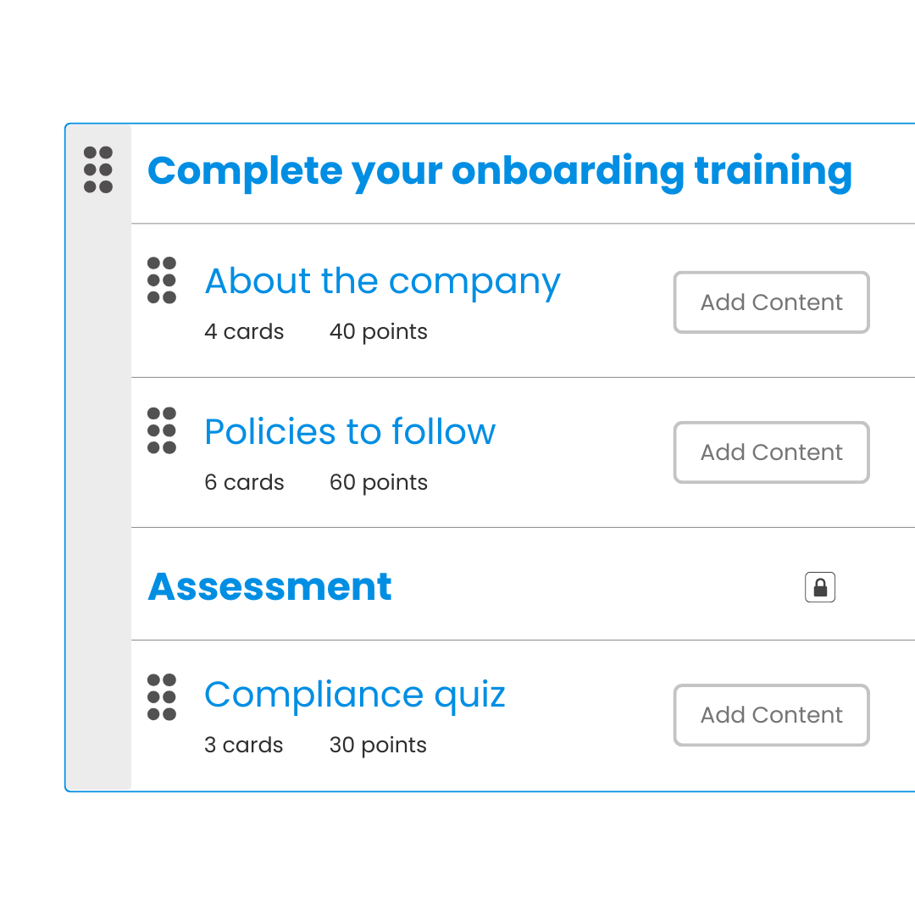Click the 4 cards count
The image size is (915, 915).
[244, 331]
